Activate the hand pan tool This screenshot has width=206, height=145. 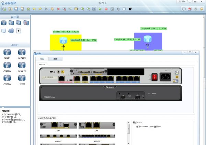point(52,9)
